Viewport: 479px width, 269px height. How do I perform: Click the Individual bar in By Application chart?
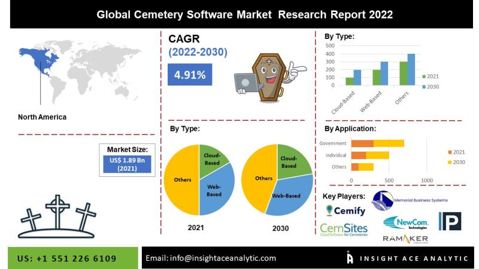(370, 155)
